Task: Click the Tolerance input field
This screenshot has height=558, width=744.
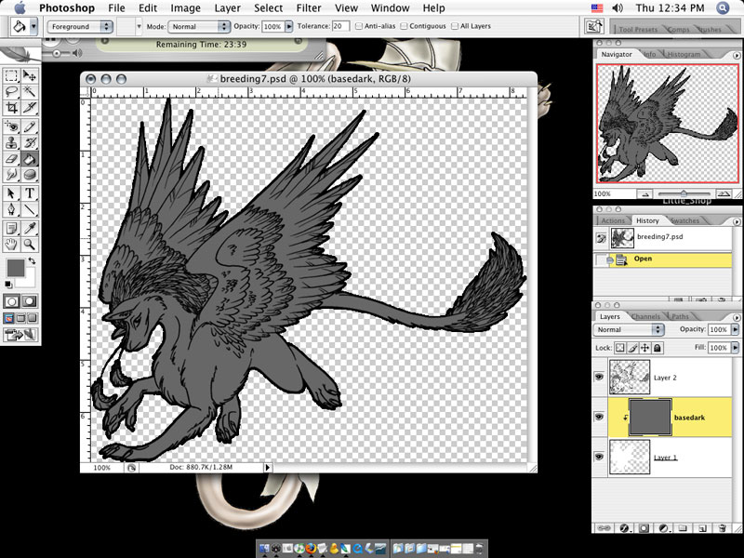Action: [x=340, y=27]
